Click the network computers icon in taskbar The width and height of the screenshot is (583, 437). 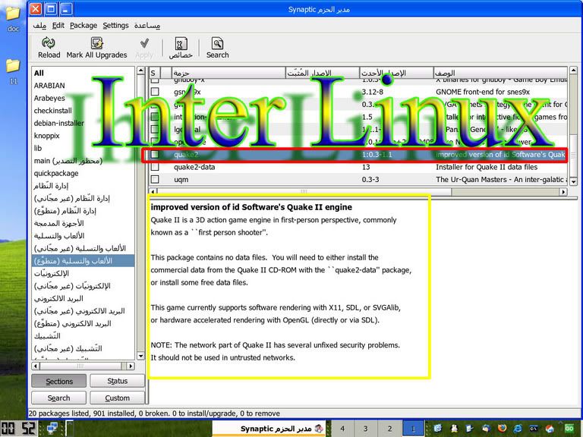52,429
